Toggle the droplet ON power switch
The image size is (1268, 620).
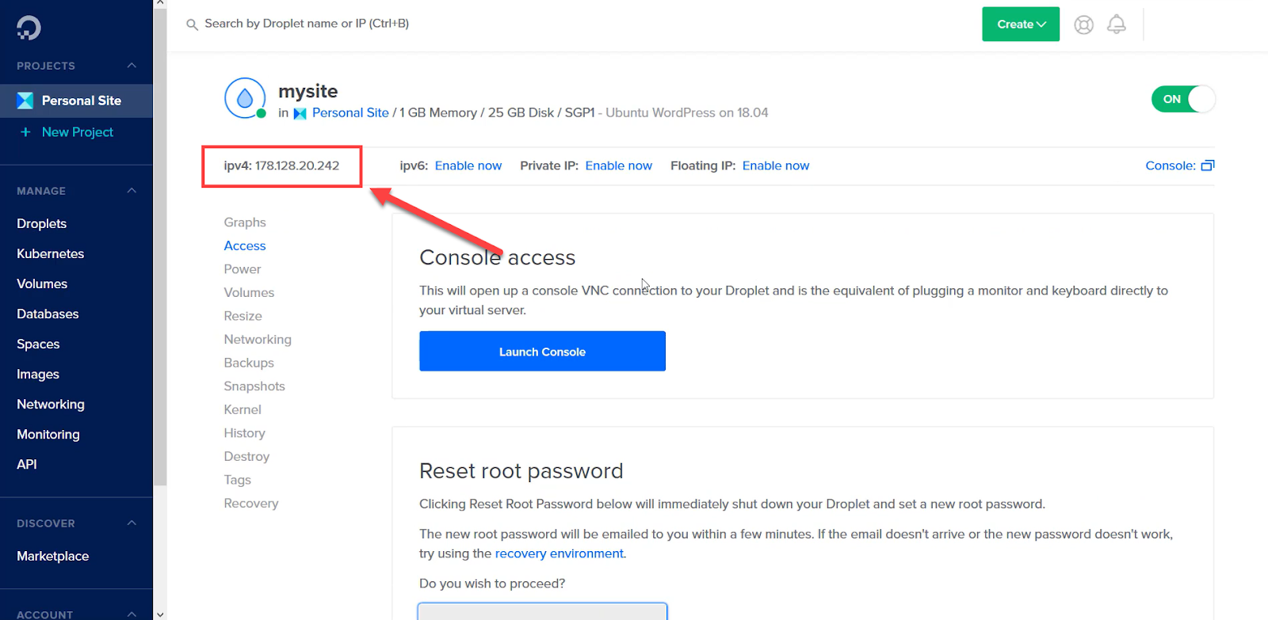[x=1182, y=99]
